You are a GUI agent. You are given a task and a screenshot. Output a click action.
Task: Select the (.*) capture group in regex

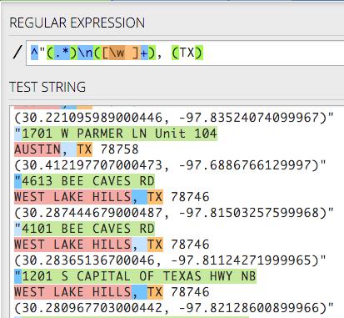[x=62, y=53]
